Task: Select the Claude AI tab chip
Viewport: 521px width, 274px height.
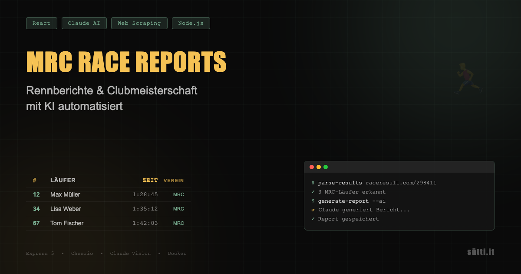Action: (x=84, y=23)
